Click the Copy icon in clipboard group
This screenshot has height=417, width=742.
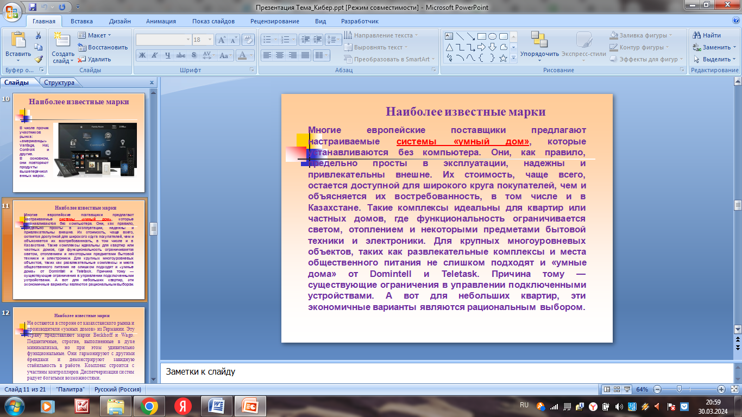(x=39, y=47)
